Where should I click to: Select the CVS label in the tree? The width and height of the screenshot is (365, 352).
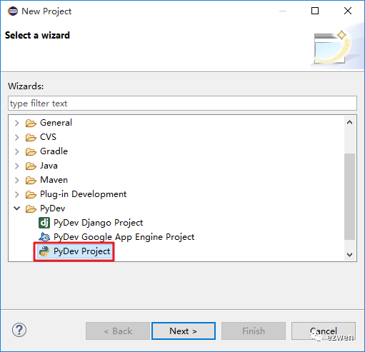tap(48, 137)
